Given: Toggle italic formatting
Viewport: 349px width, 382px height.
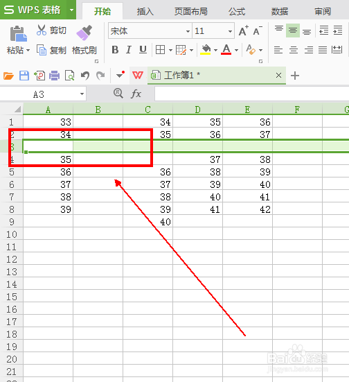Looking at the screenshot, I should (x=129, y=50).
